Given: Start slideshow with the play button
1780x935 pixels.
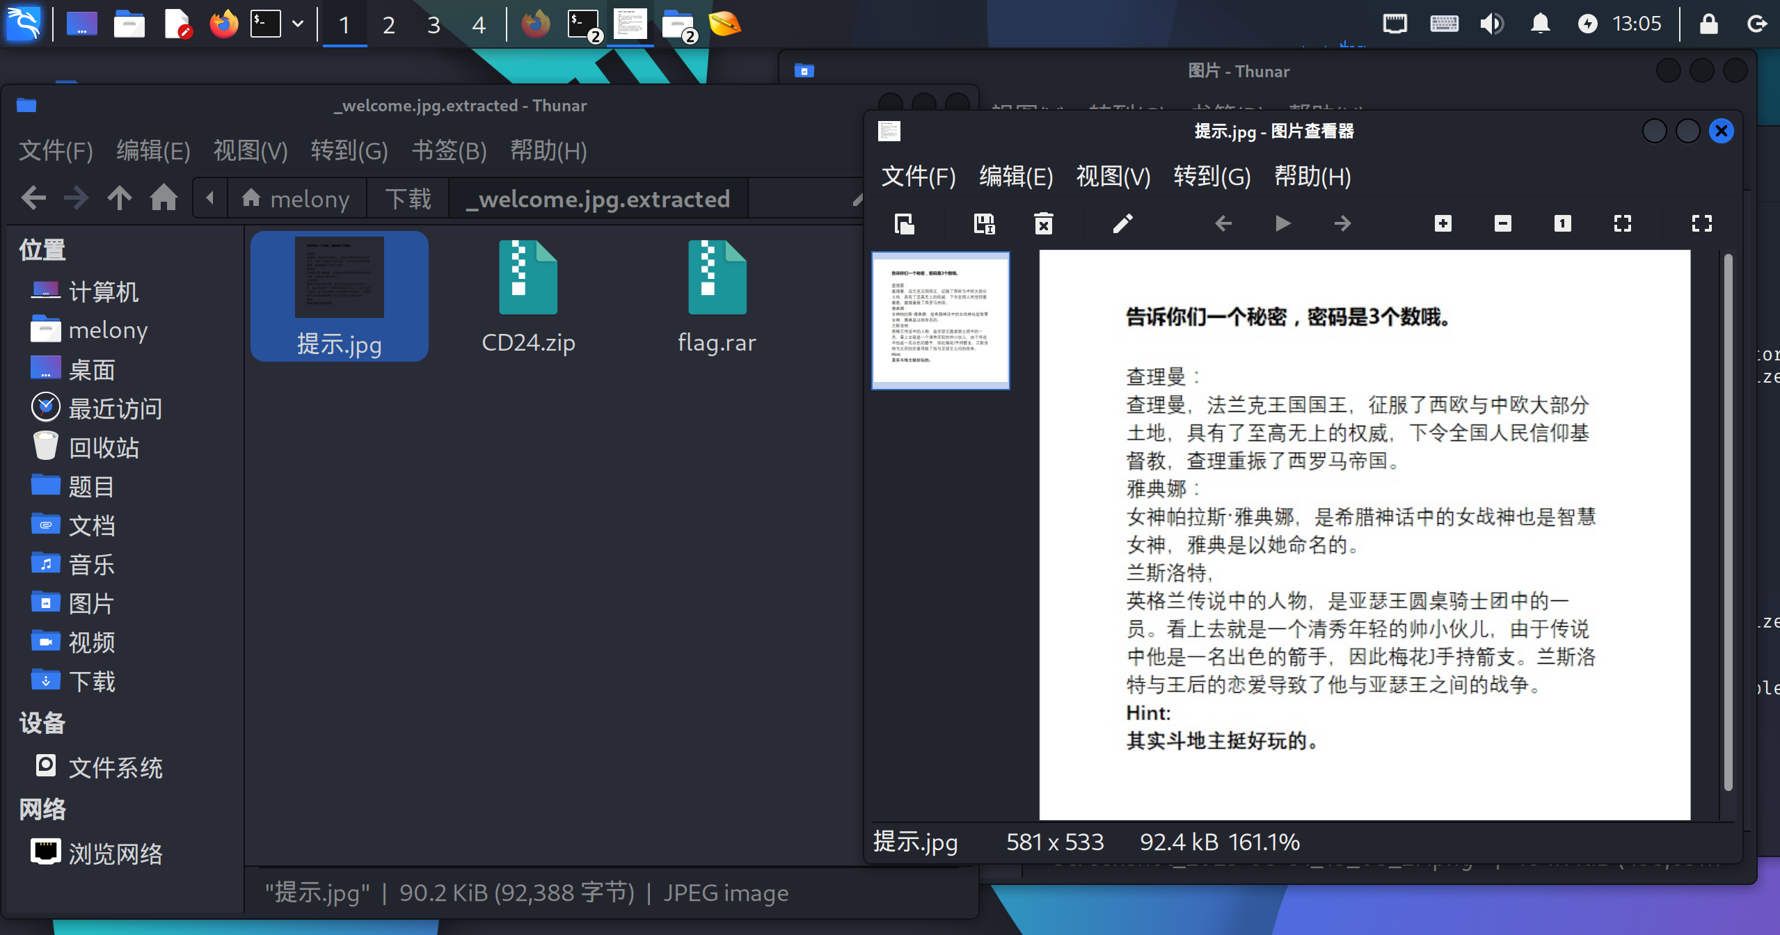Looking at the screenshot, I should click(1282, 223).
